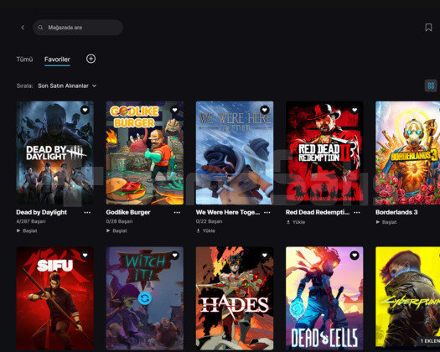Toggle the Godlike Burger favorite heart

point(175,110)
